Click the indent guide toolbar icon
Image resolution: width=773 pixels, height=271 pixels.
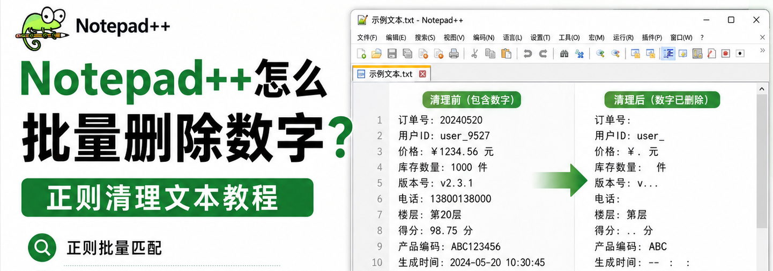[697, 53]
